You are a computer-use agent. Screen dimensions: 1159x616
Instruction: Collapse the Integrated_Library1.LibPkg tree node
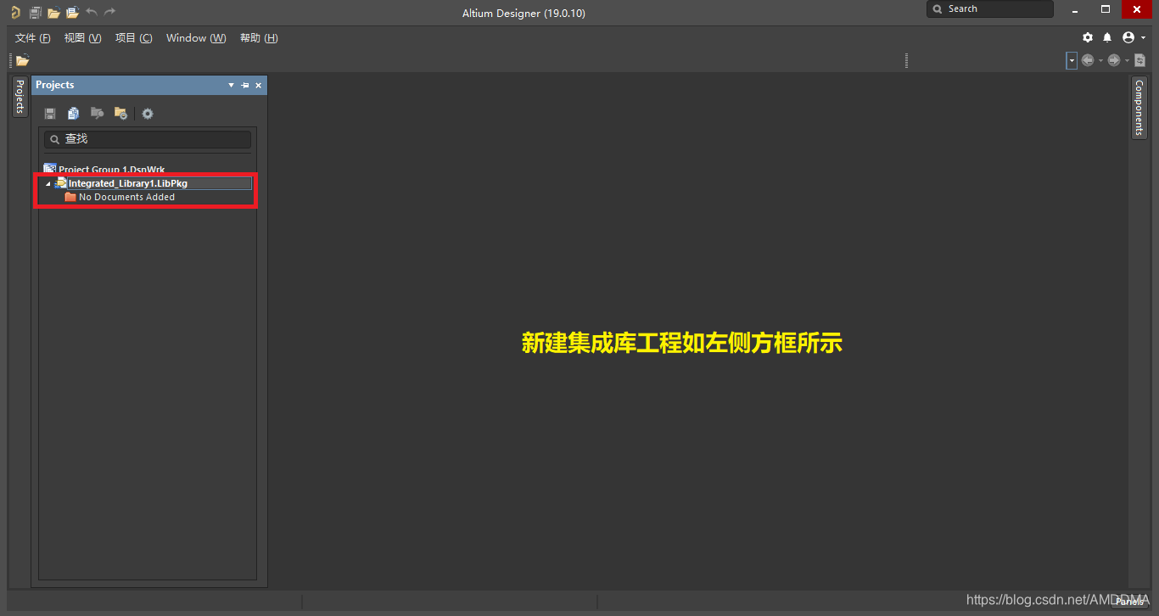(x=48, y=184)
